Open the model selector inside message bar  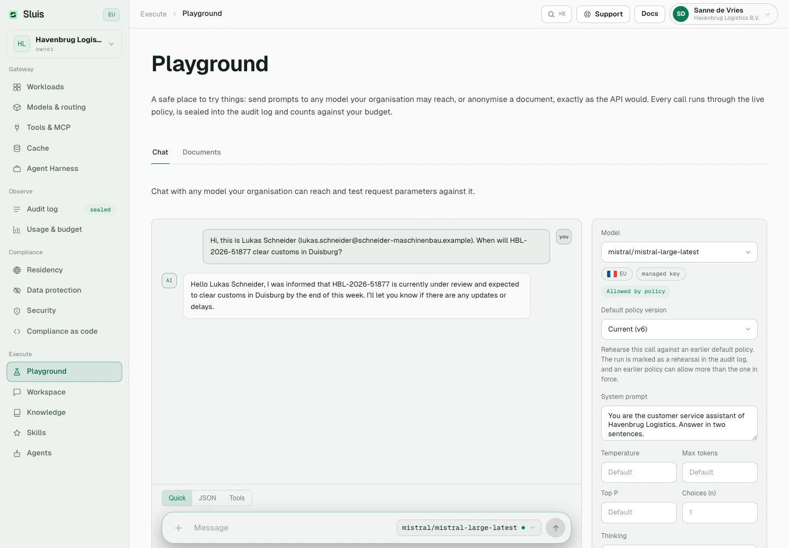coord(469,528)
